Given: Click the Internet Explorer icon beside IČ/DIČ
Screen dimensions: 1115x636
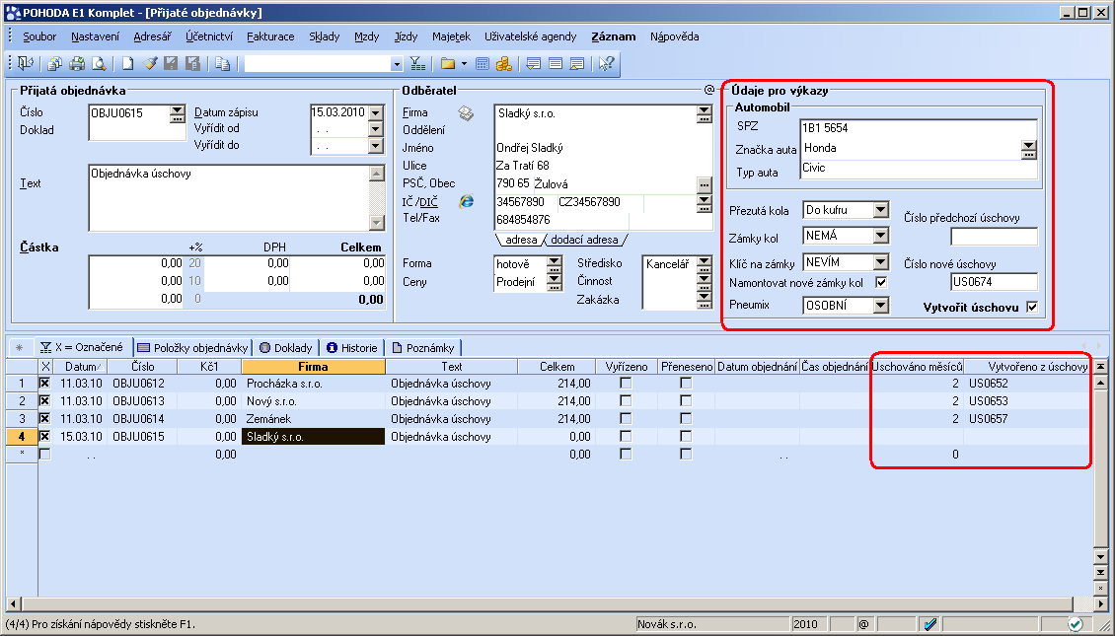Looking at the screenshot, I should click(466, 201).
